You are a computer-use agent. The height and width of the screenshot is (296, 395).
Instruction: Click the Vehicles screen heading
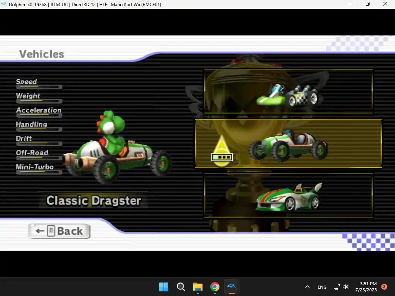point(42,54)
